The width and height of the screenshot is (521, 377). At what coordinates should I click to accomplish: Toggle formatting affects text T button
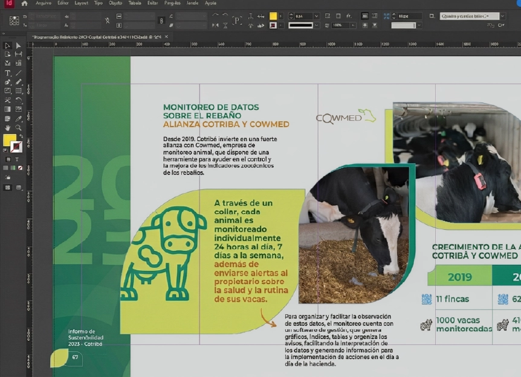coord(17,159)
